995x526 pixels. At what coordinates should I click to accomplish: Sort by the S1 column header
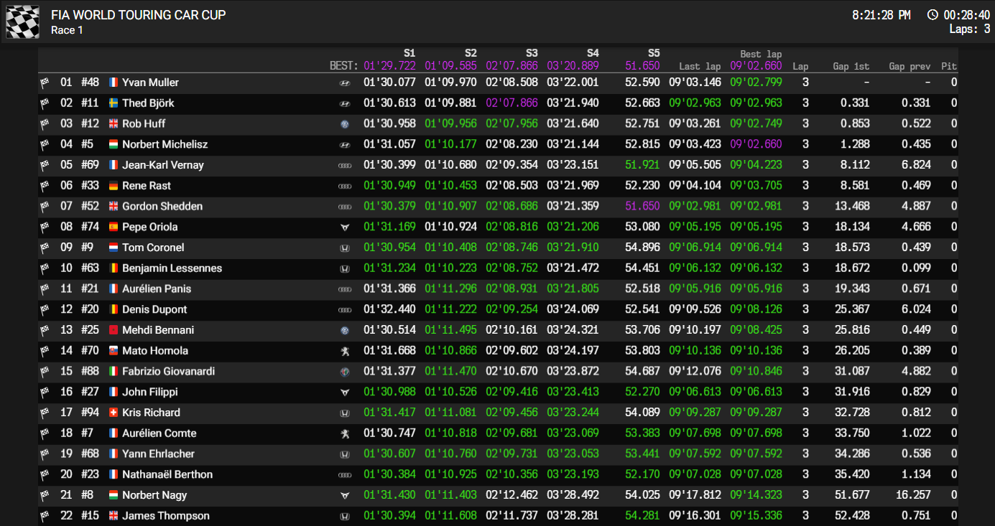(x=409, y=53)
